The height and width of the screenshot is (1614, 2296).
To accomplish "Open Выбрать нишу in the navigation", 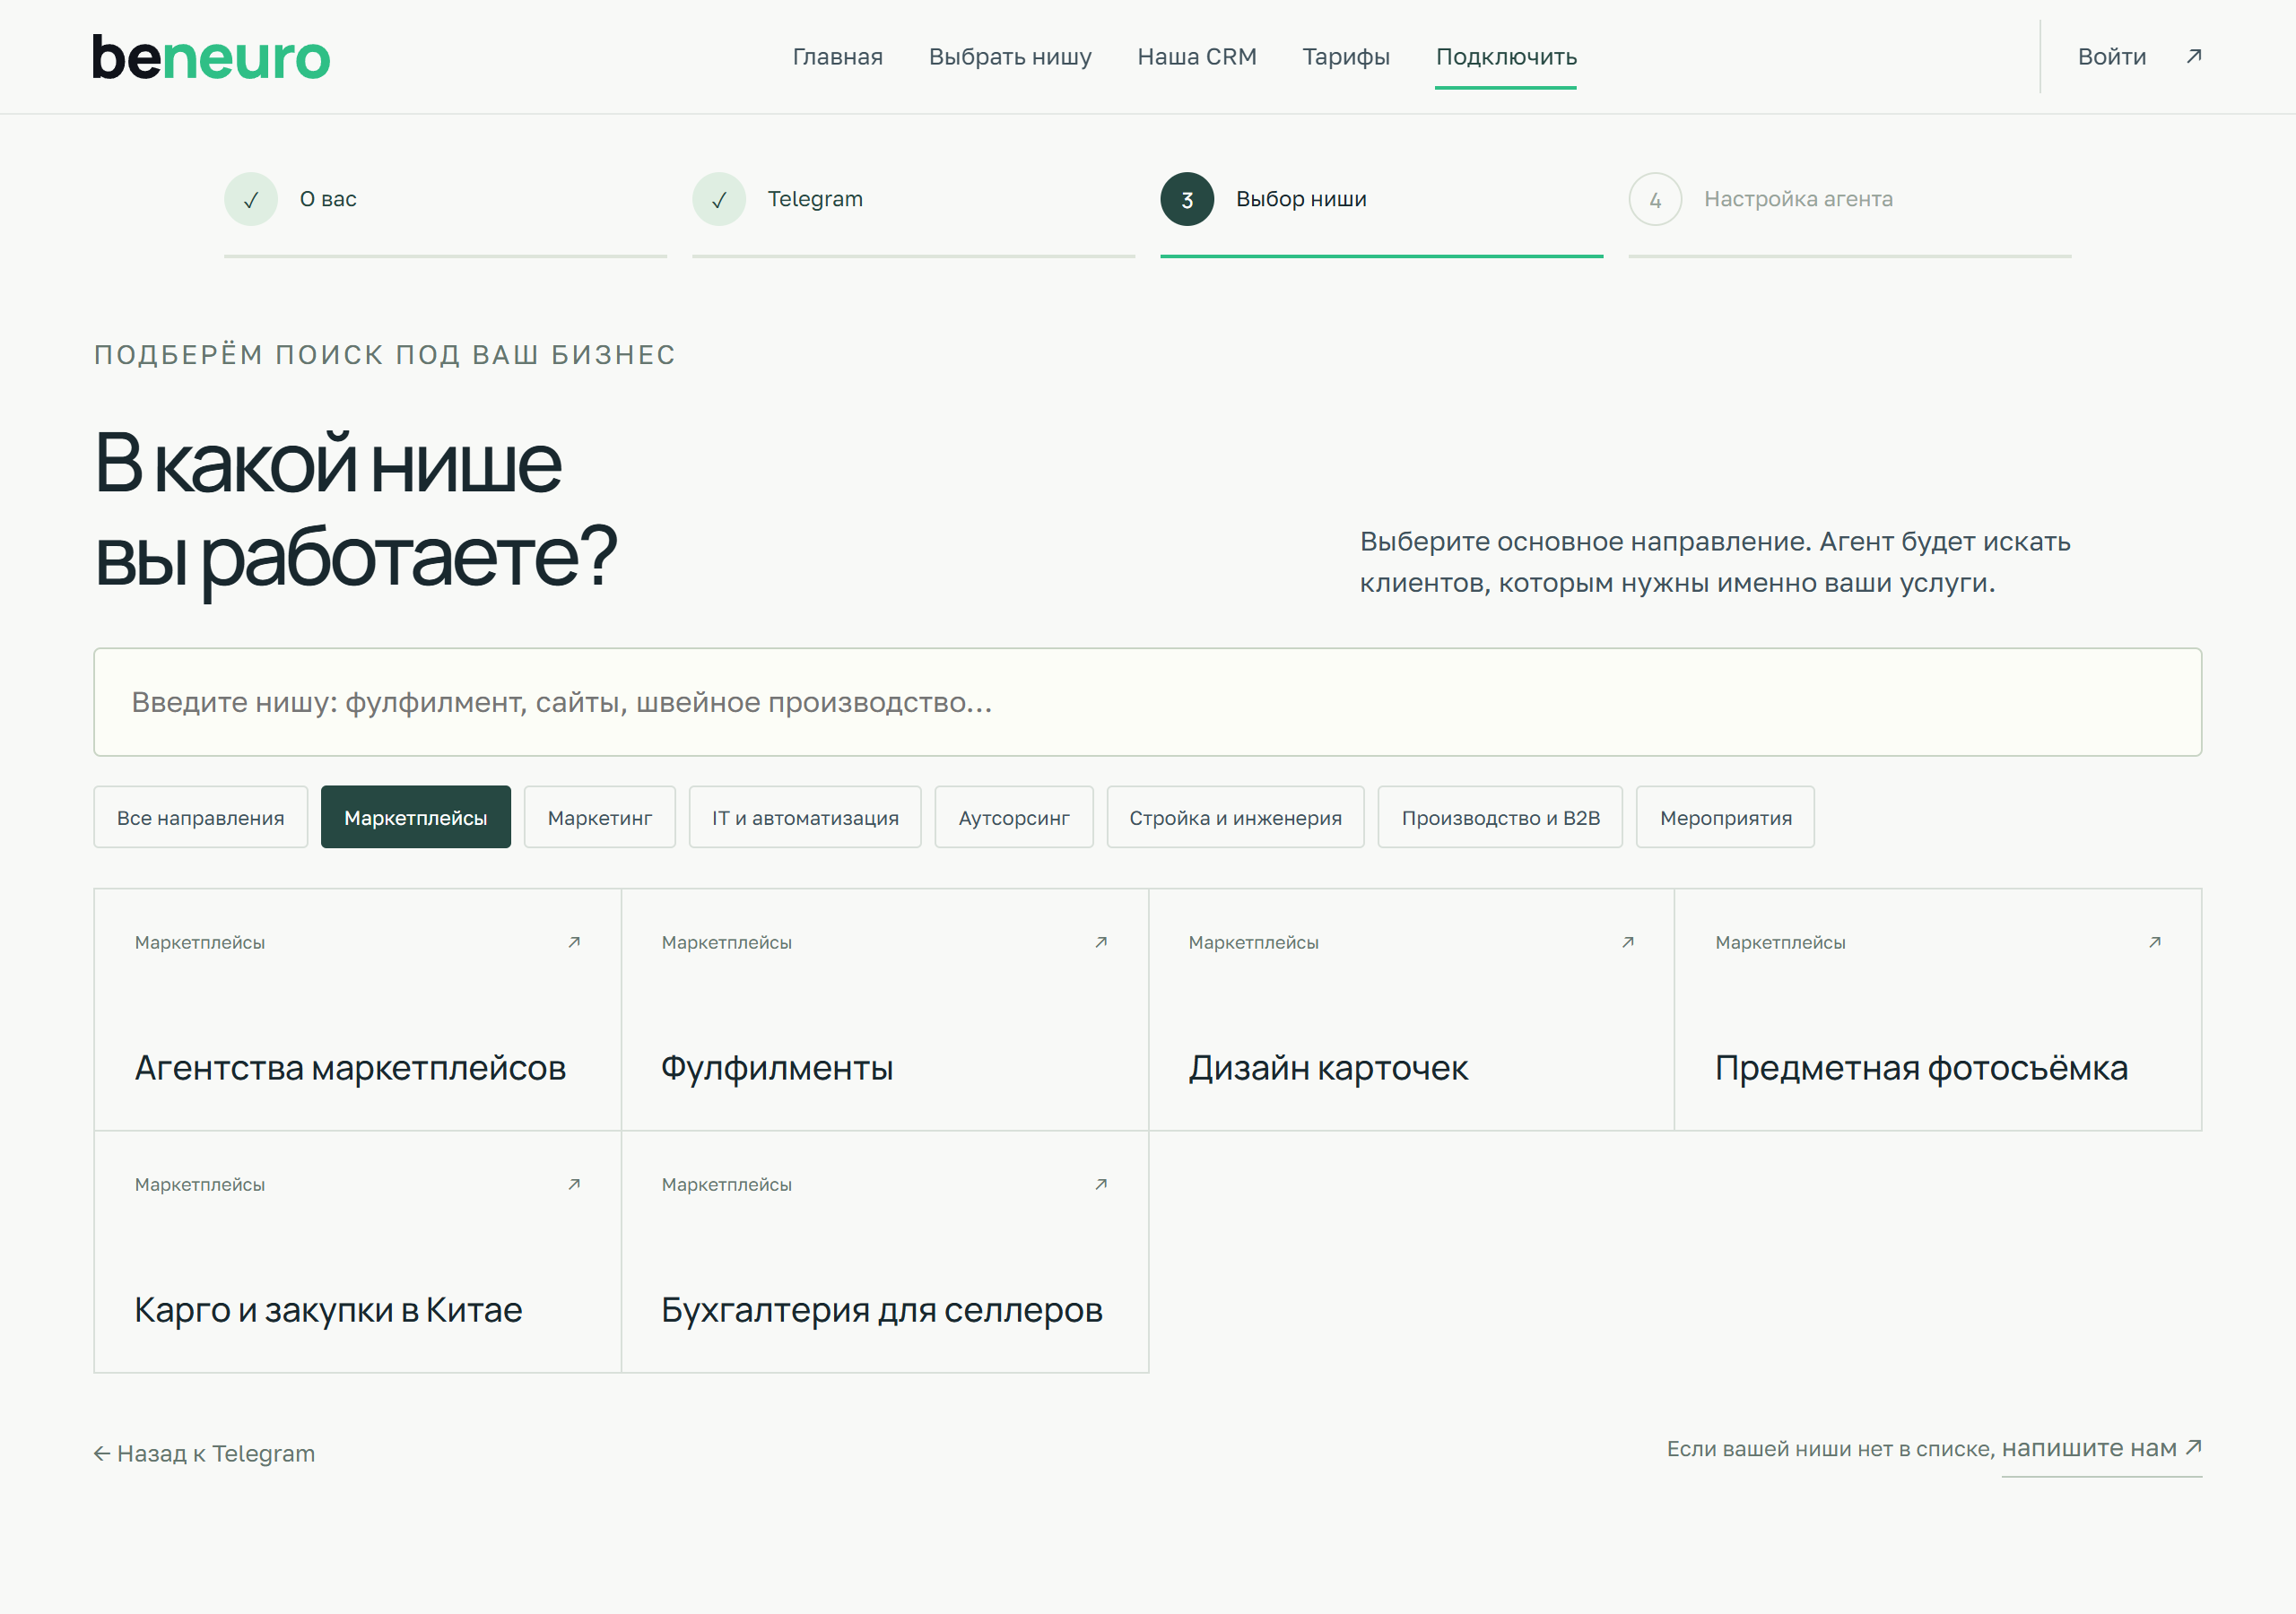I will [x=1010, y=57].
